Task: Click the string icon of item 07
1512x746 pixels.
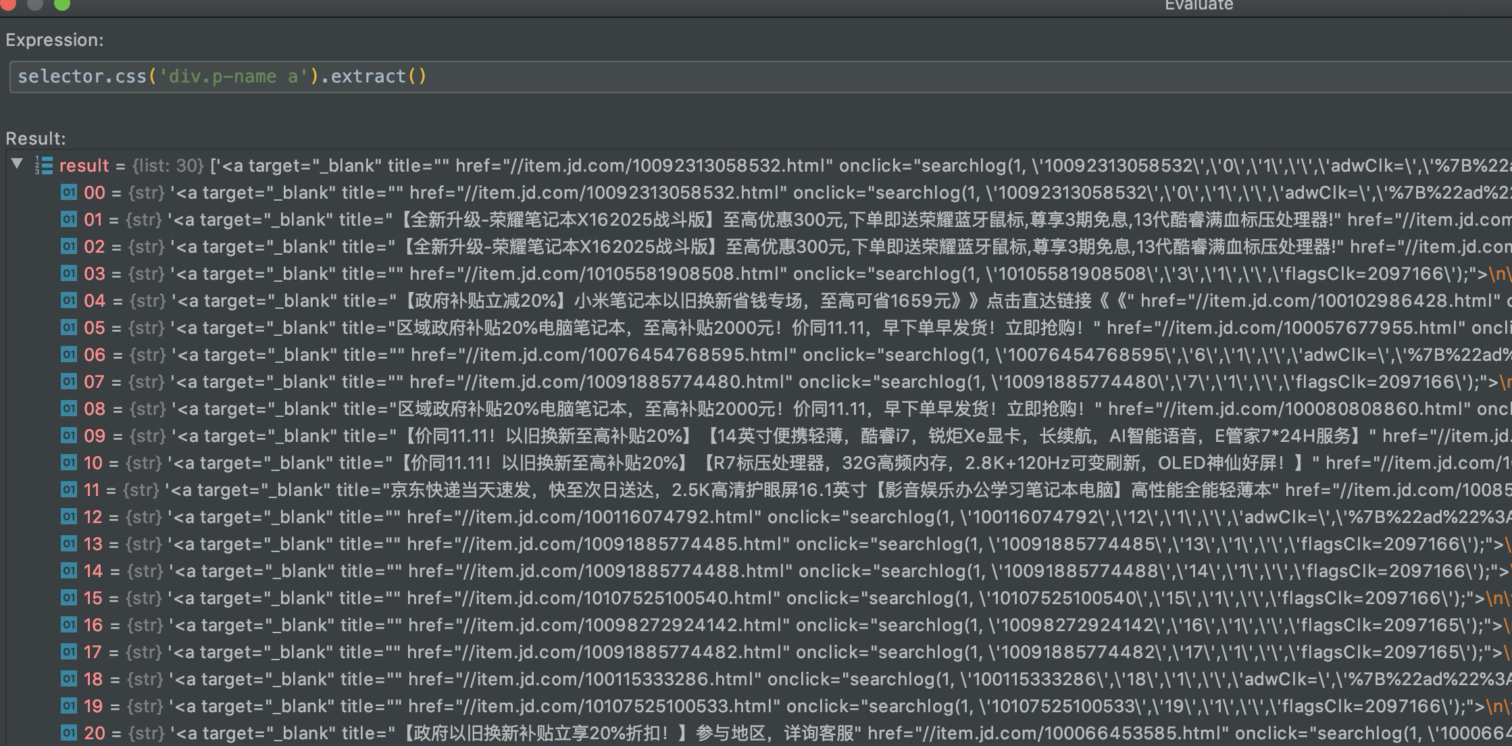Action: coord(68,382)
